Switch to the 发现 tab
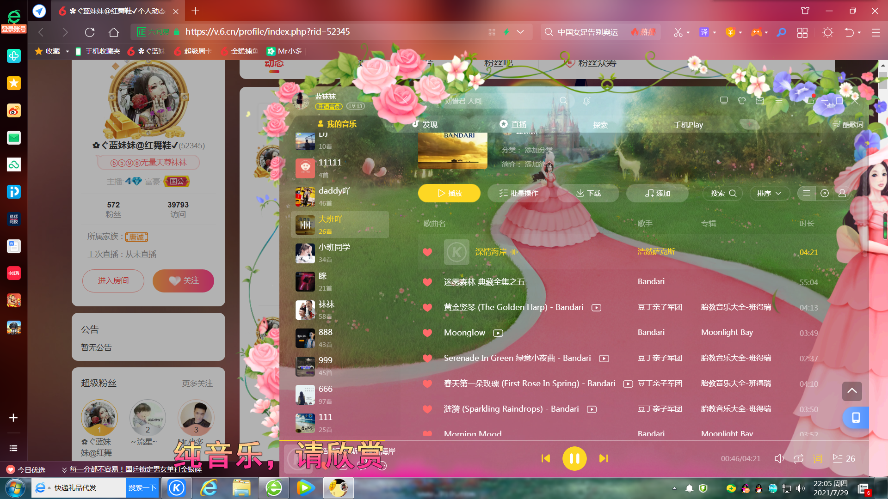 click(x=425, y=124)
